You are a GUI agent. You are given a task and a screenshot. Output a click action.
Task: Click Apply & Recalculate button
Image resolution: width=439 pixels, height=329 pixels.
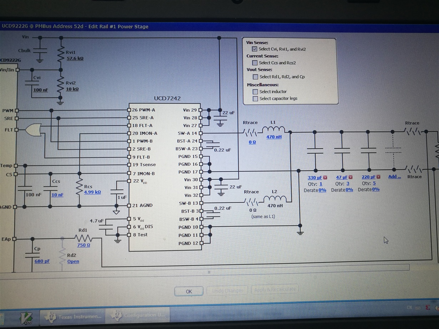pyautogui.click(x=274, y=289)
